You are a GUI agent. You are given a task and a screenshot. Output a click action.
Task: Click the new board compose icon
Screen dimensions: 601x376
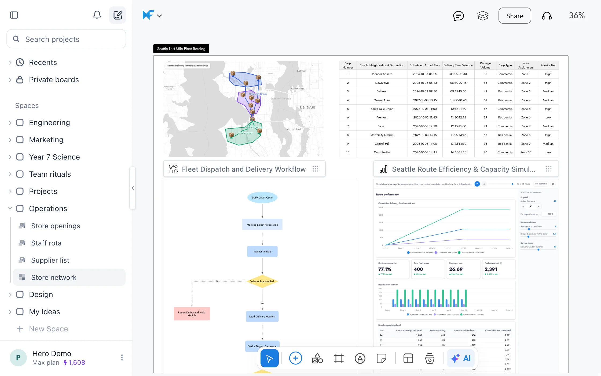[118, 15]
